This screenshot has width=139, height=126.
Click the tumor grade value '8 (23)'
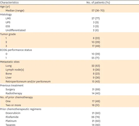(96, 38)
